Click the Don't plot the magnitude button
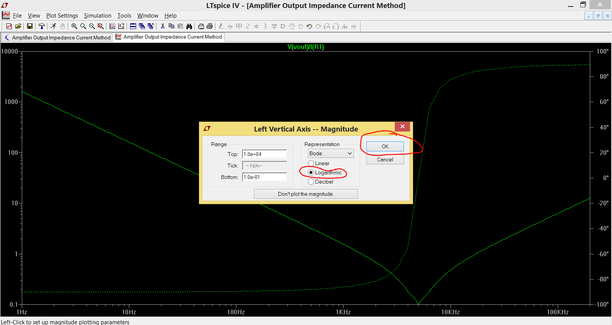 pyautogui.click(x=306, y=194)
